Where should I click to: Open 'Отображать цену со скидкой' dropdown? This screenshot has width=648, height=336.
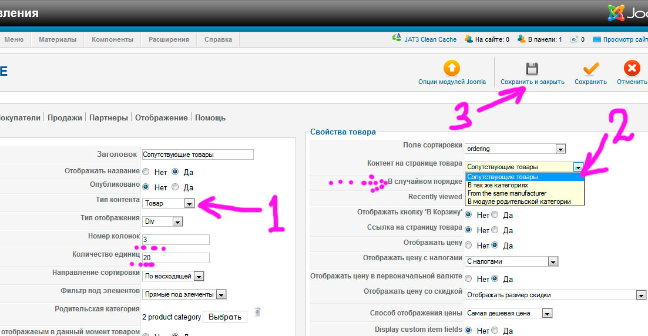[555, 295]
